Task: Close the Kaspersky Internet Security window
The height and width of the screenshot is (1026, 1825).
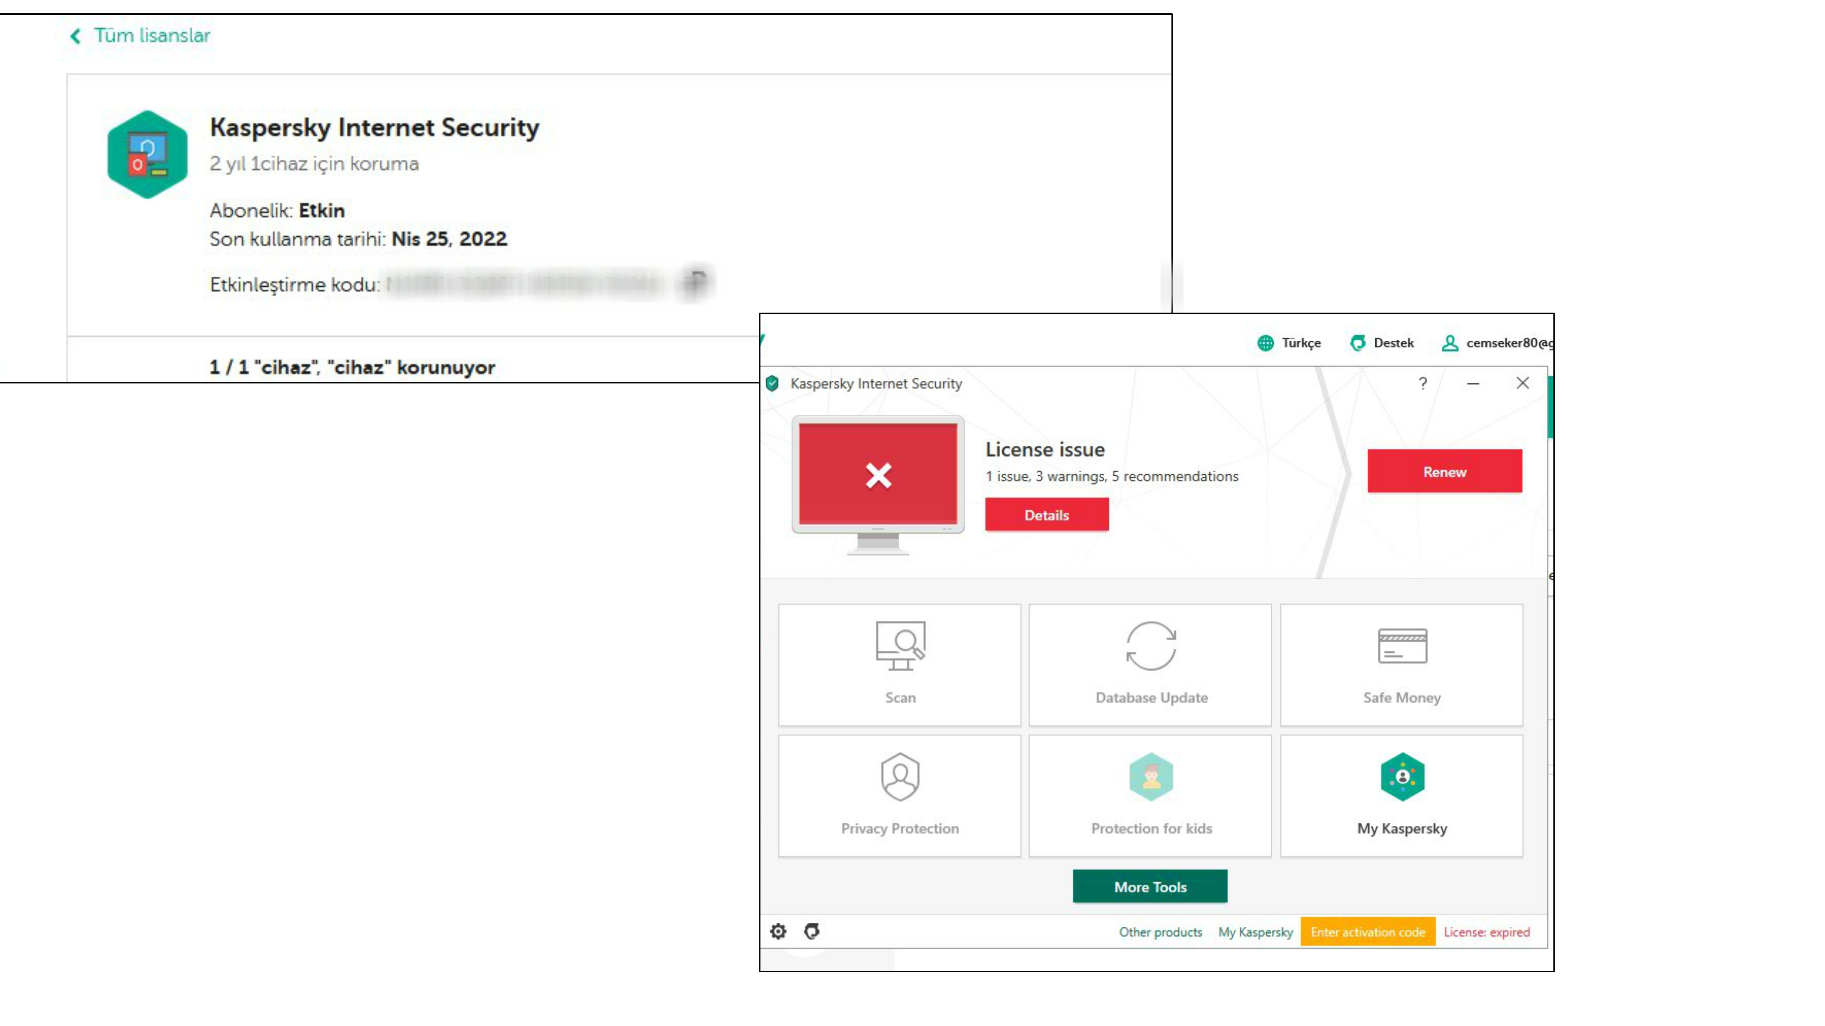Action: tap(1522, 383)
